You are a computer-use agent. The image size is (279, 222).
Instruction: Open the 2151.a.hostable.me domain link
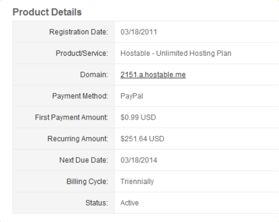point(153,75)
